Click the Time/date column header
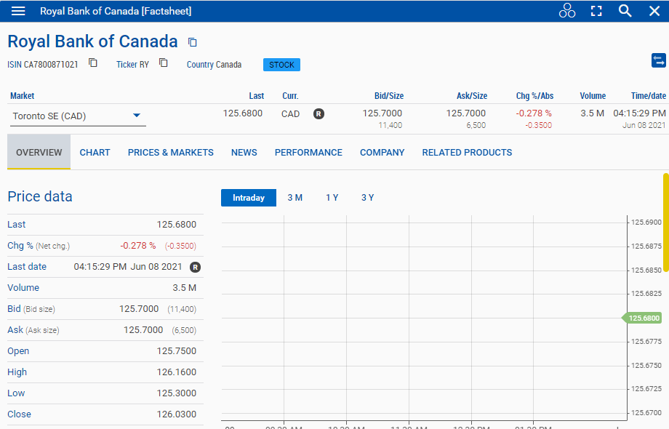The image size is (669, 429). (649, 96)
